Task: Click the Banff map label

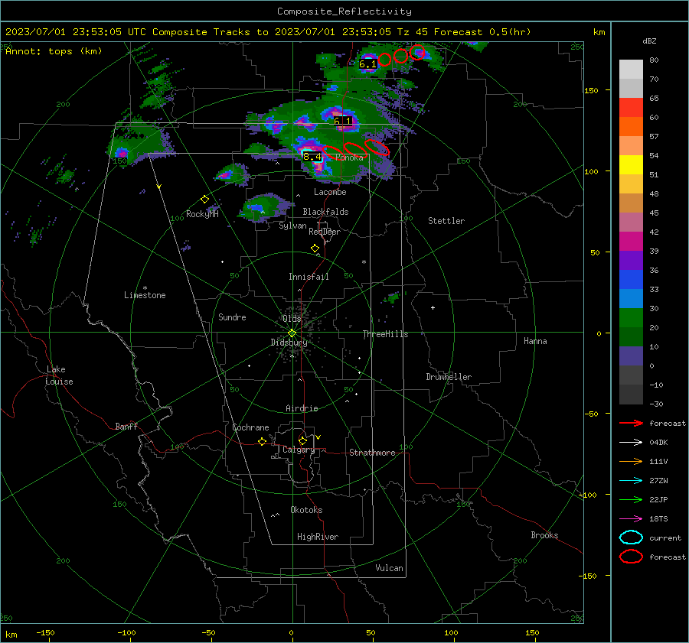Action: coord(126,427)
